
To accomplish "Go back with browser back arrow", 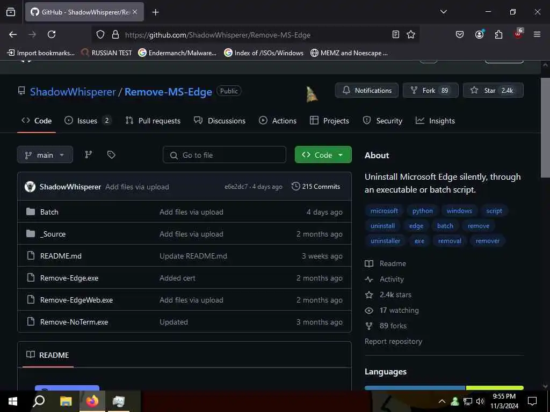I will pos(13,34).
